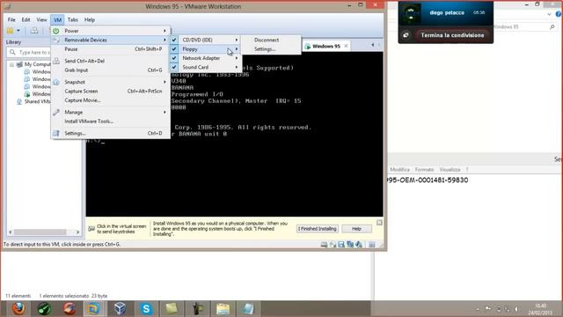Select Capture Screen in the VM menu
The width and height of the screenshot is (563, 317).
coord(110,92)
